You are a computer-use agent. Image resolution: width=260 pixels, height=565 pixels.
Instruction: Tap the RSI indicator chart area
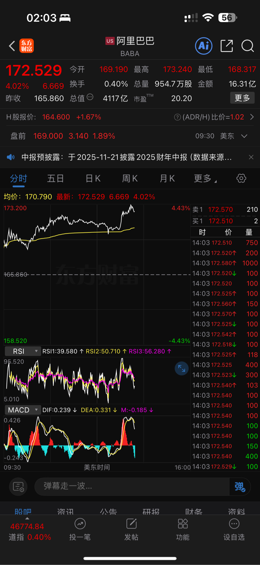[97, 380]
